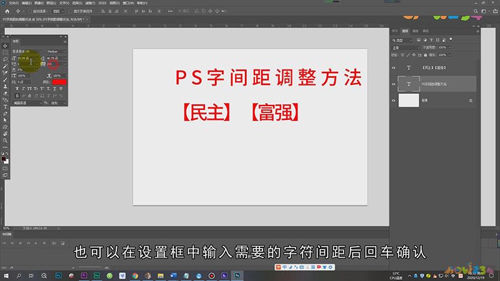The width and height of the screenshot is (500, 281).
Task: Click the play button in the timeline panel
Action: (x=21, y=243)
